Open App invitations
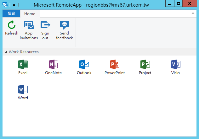This screenshot has width=199, height=139. (x=29, y=30)
